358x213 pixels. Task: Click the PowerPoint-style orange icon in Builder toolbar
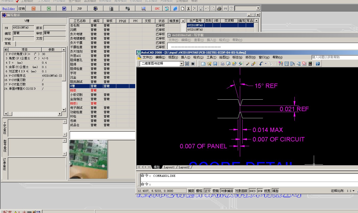coord(33,9)
